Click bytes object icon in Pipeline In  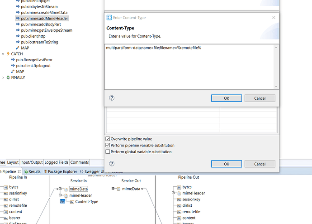(6, 187)
